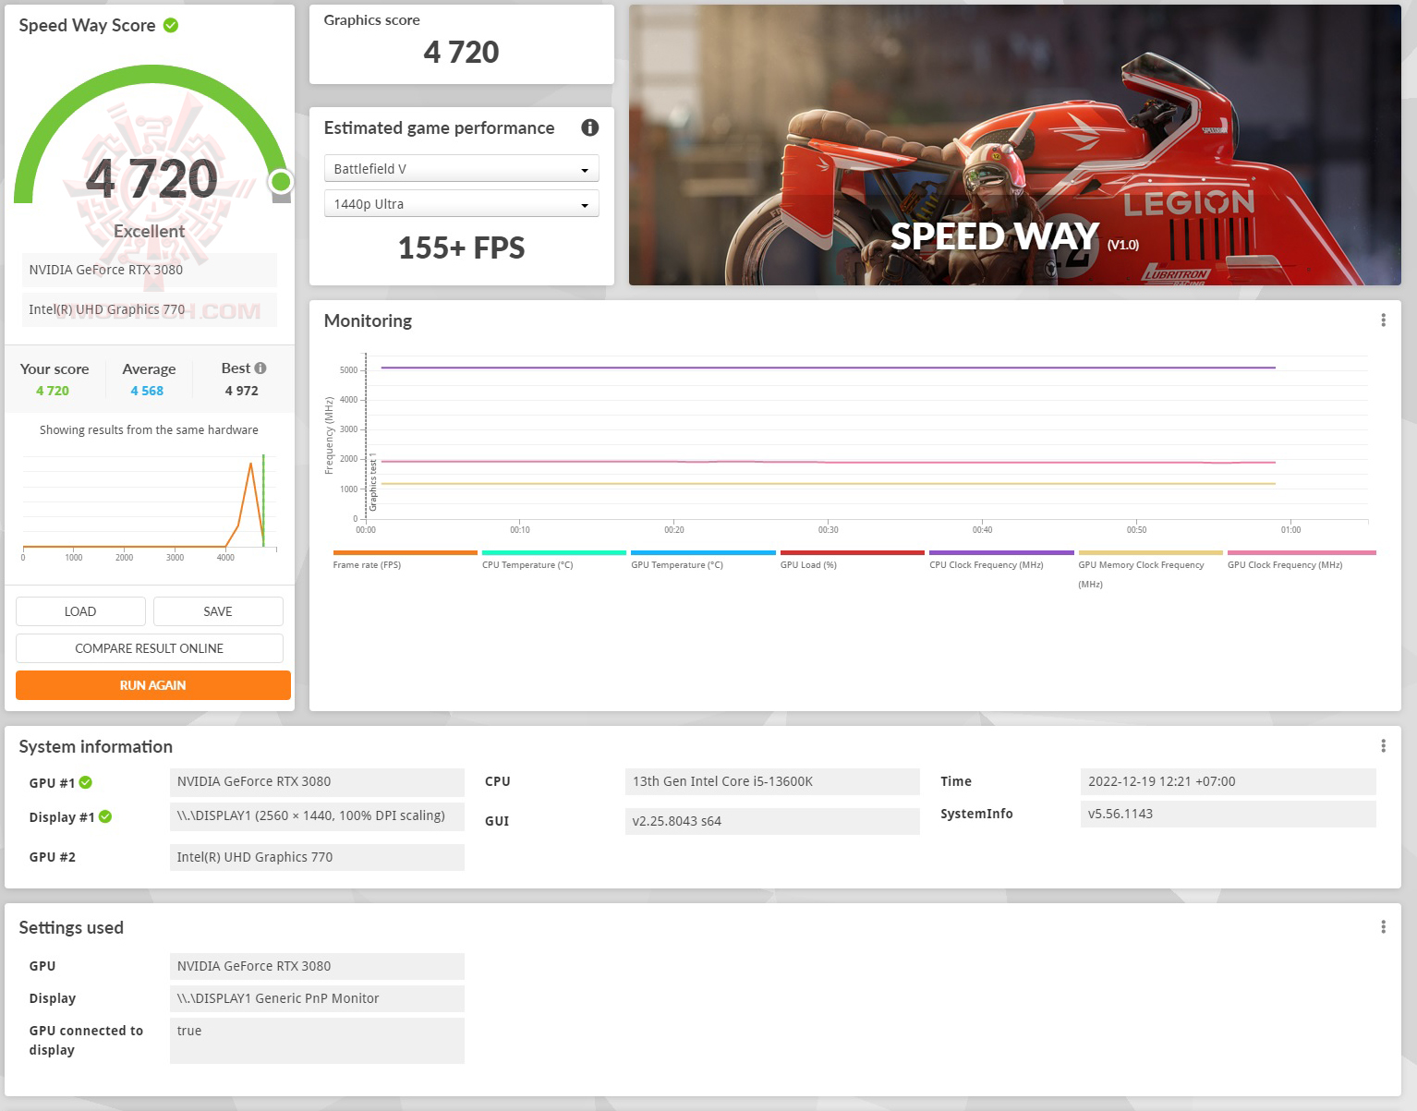Toggle GPU Temperature (°C) legend
Image resolution: width=1417 pixels, height=1111 pixels.
(x=703, y=560)
